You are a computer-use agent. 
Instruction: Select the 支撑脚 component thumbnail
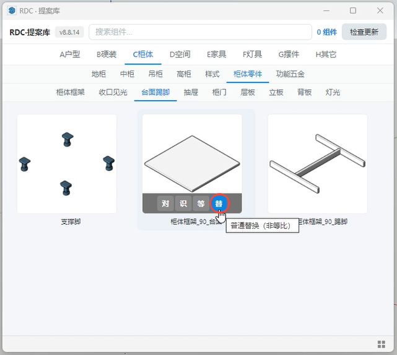(x=67, y=164)
